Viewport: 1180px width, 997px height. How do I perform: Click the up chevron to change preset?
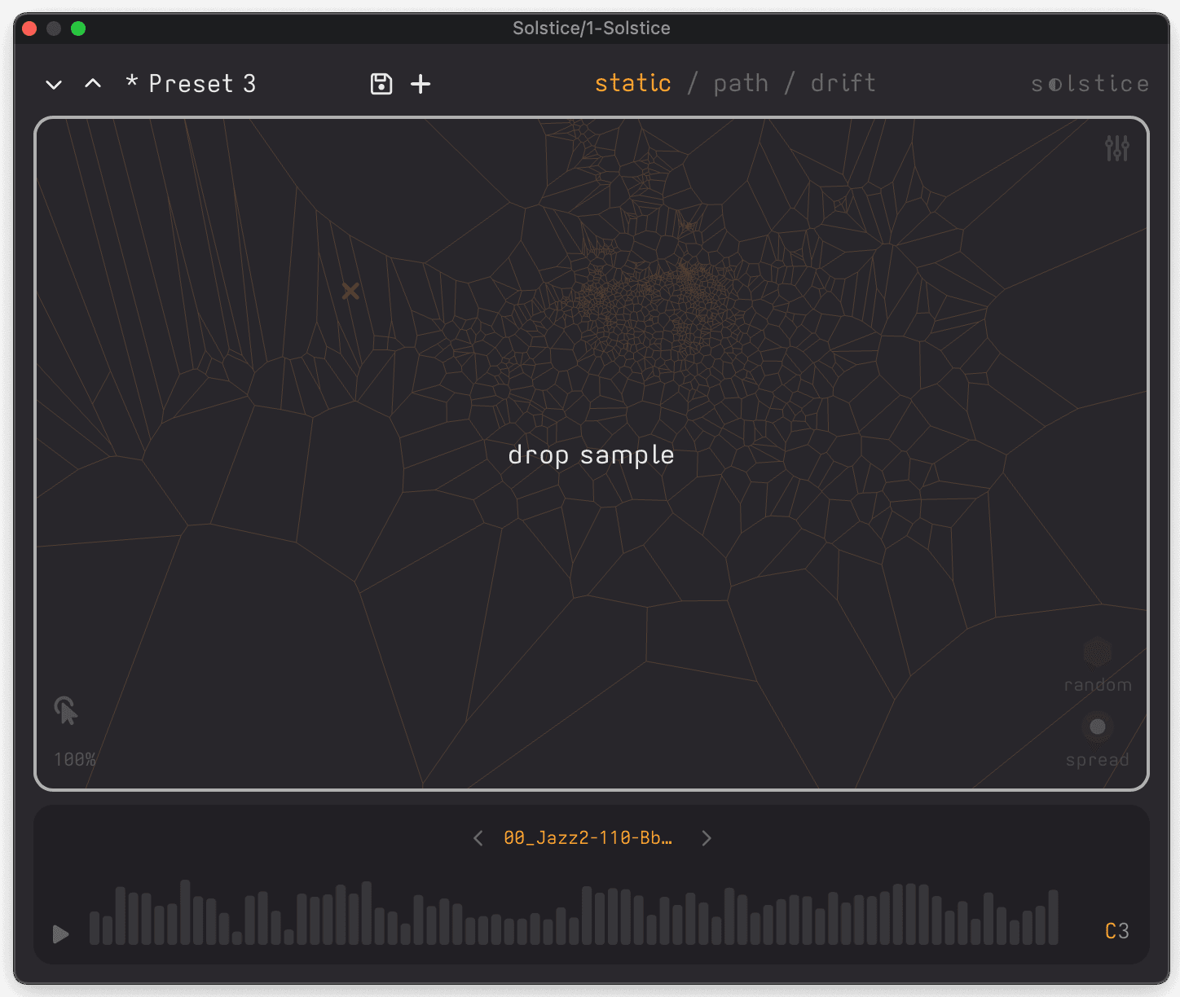92,83
